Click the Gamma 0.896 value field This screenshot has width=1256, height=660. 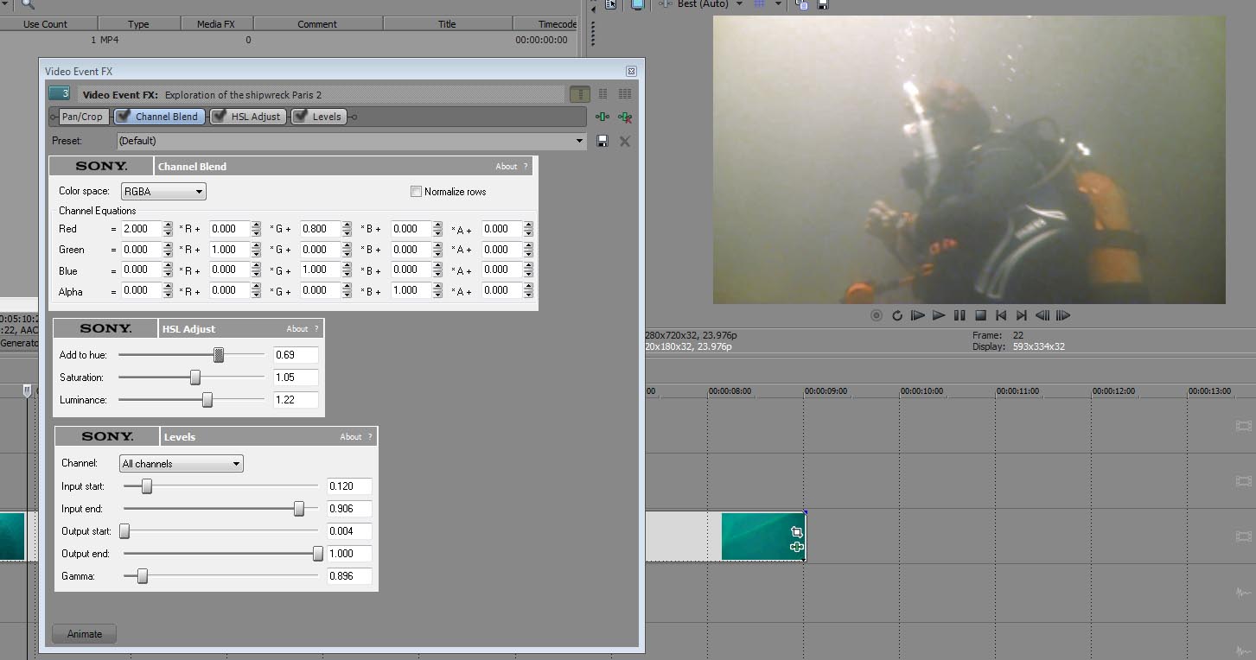point(349,576)
